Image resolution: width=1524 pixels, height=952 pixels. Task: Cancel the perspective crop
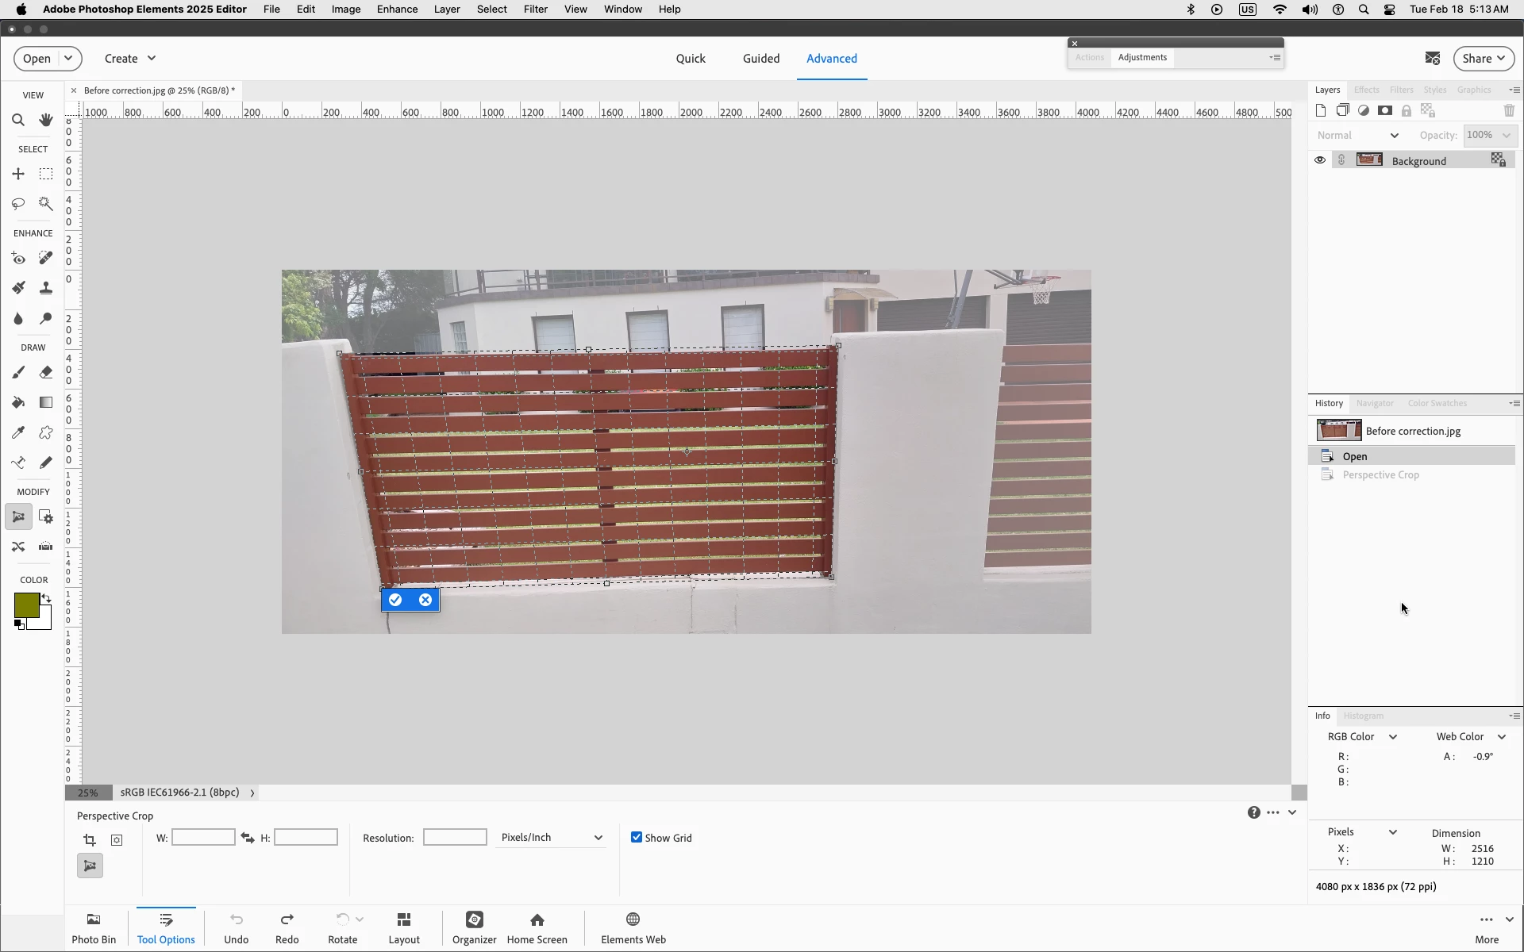coord(425,600)
